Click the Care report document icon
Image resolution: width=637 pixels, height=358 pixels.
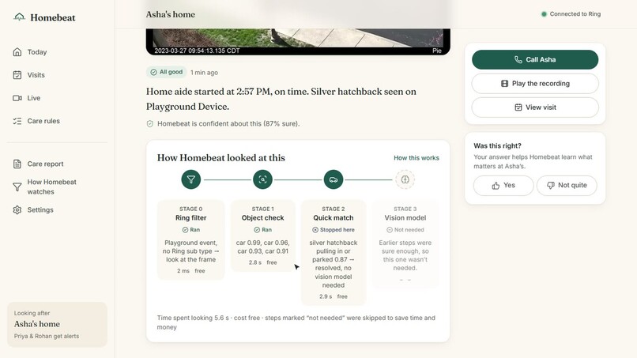(17, 164)
